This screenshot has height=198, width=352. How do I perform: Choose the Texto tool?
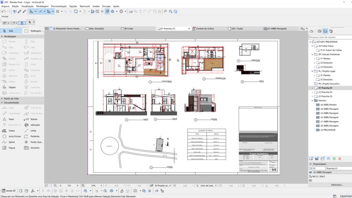[11, 119]
